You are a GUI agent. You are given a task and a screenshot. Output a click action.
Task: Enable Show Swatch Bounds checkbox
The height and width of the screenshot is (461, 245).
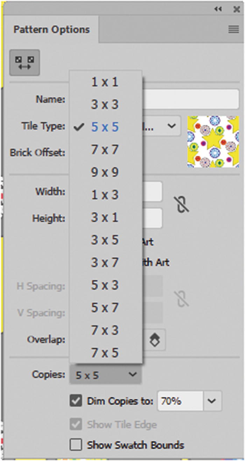[x=76, y=445]
